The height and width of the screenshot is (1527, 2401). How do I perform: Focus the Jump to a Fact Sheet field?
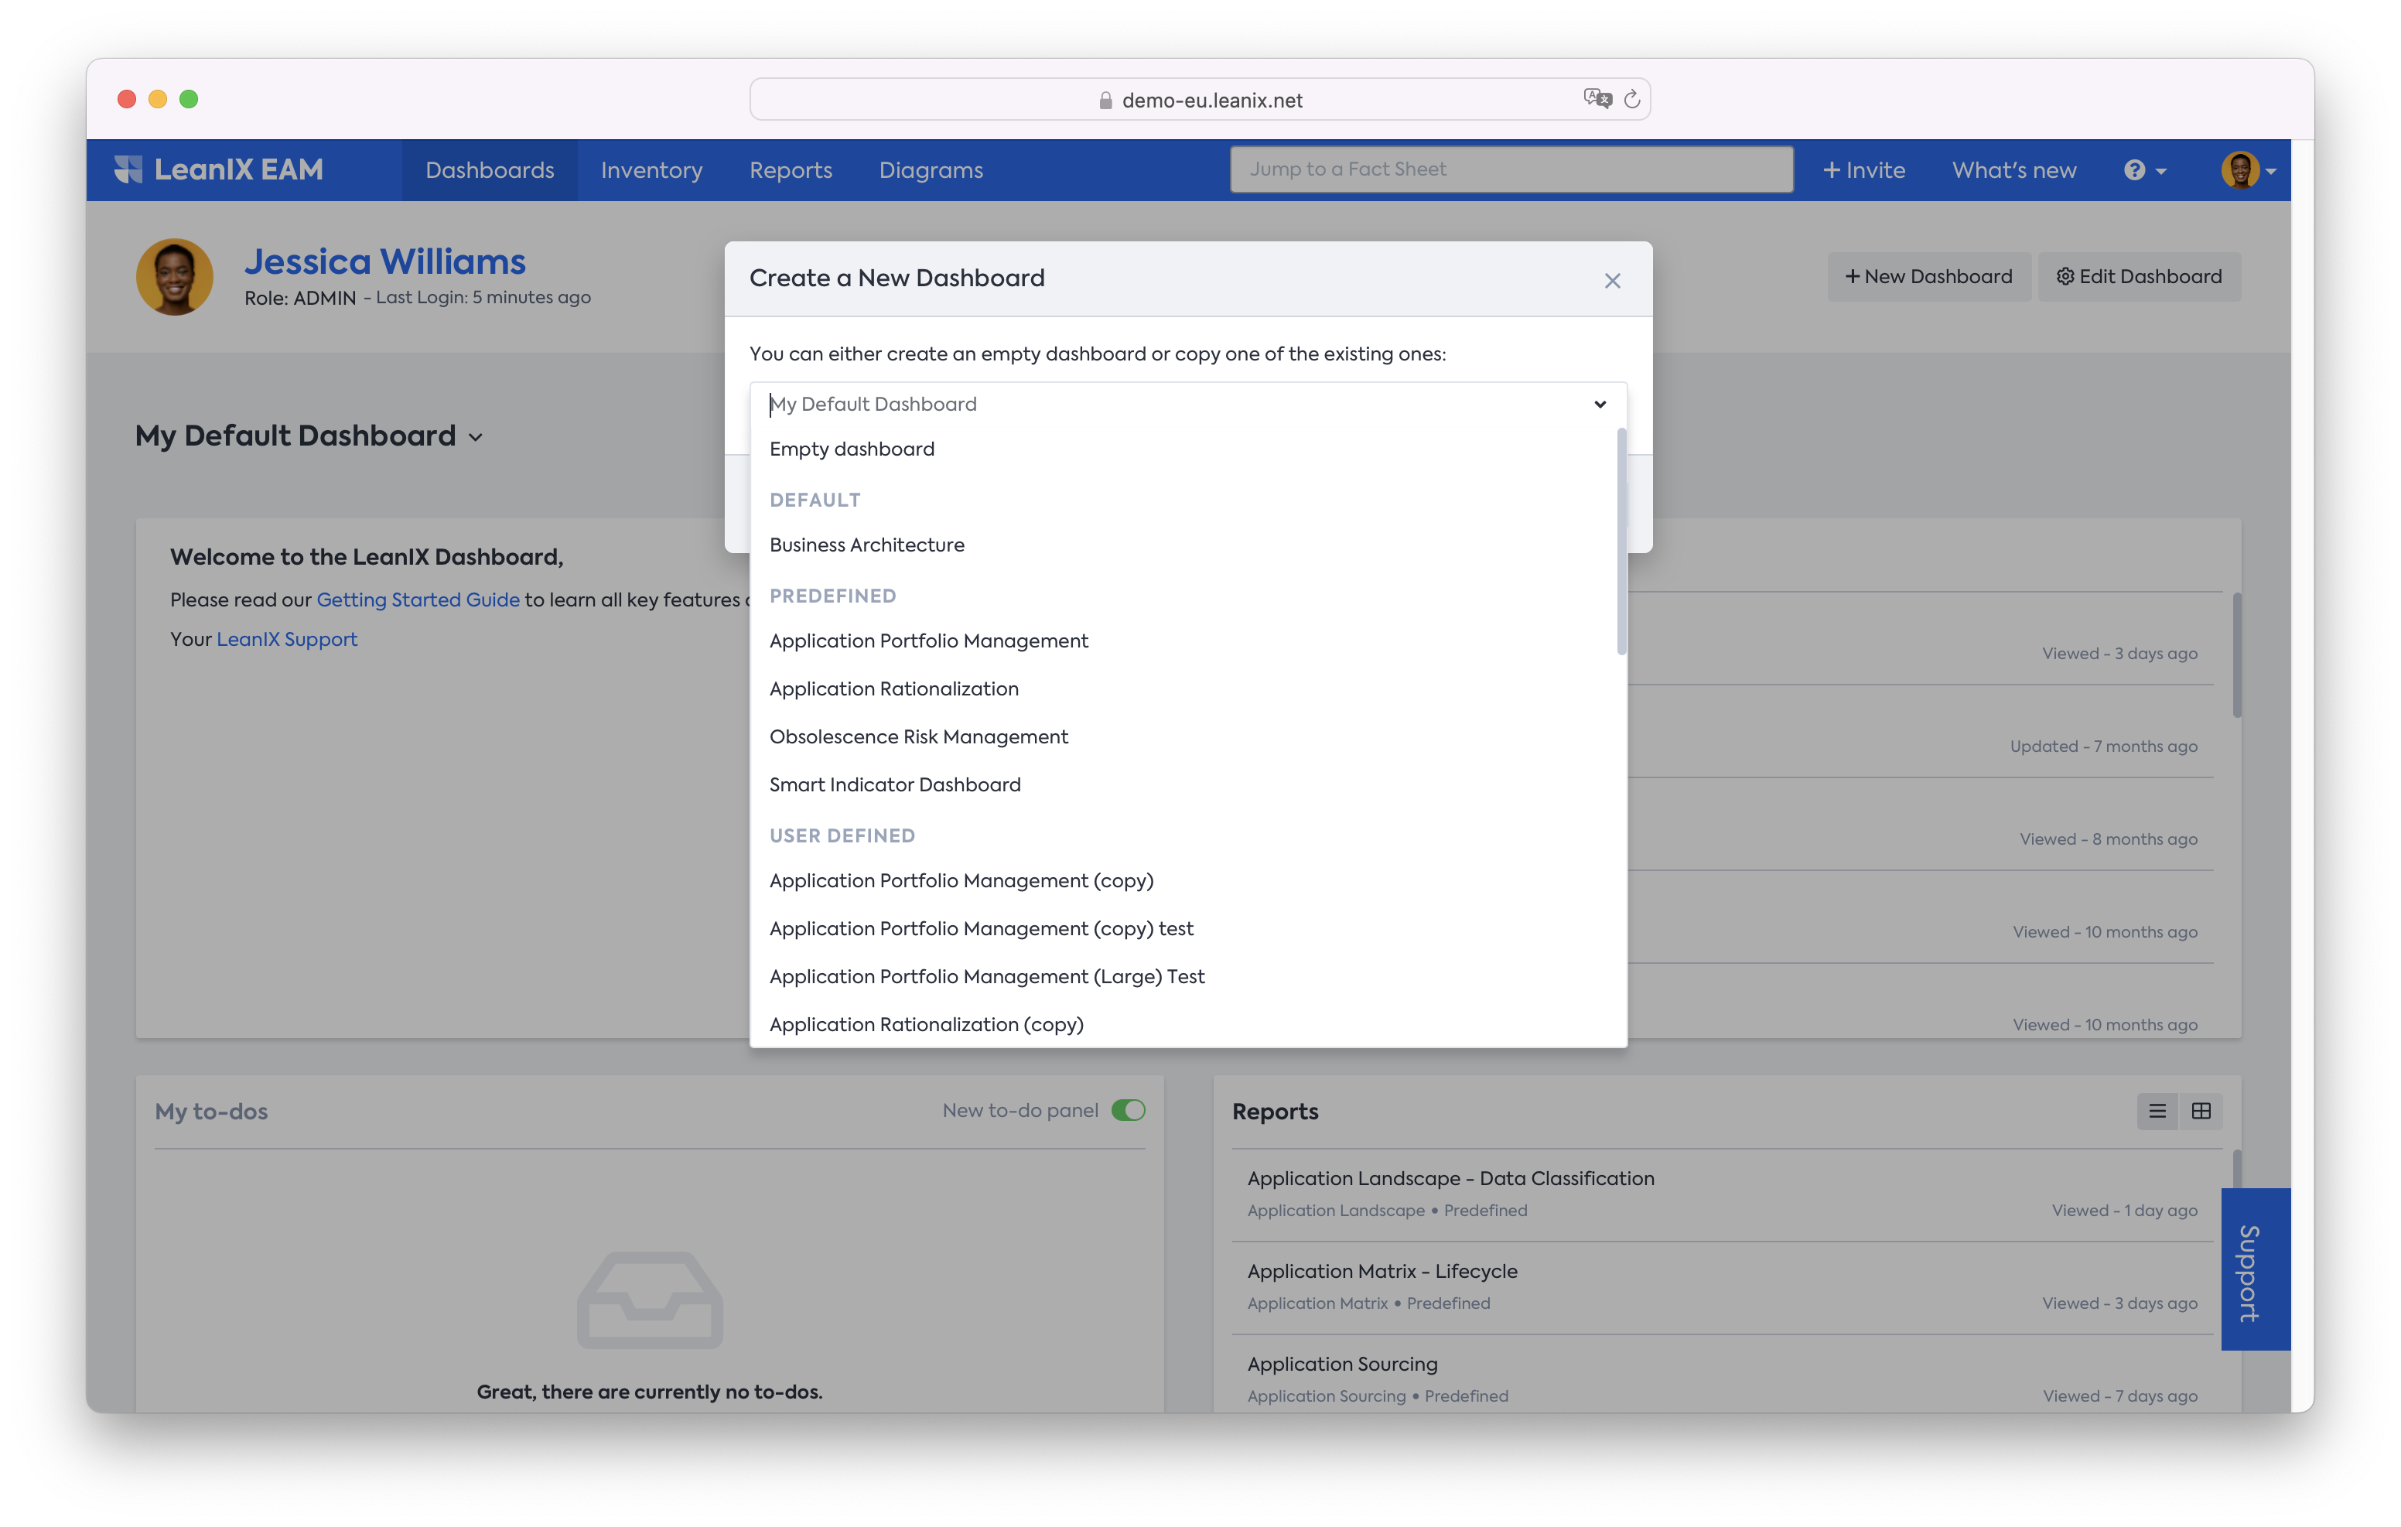coord(1511,169)
